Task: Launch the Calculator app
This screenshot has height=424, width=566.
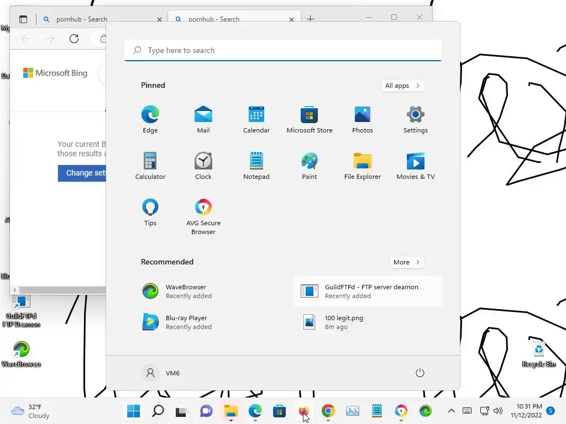Action: pyautogui.click(x=150, y=166)
